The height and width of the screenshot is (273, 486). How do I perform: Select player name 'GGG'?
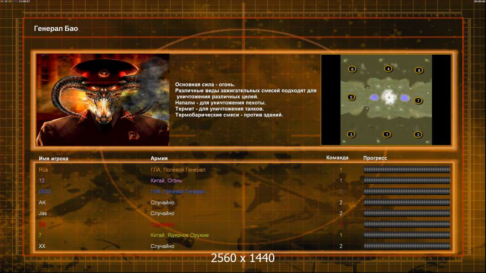pyautogui.click(x=45, y=192)
